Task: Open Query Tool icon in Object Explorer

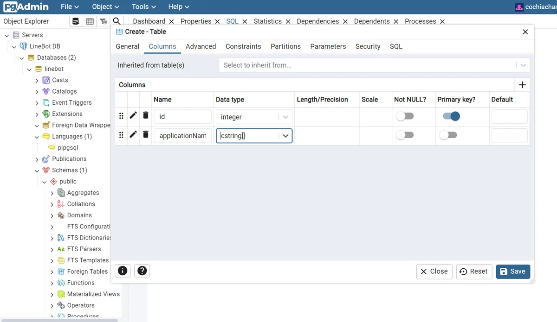Action: pyautogui.click(x=76, y=21)
